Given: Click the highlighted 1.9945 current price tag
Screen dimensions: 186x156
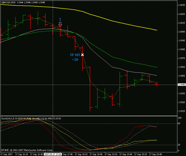Looking at the screenshot, I should pos(182,85).
